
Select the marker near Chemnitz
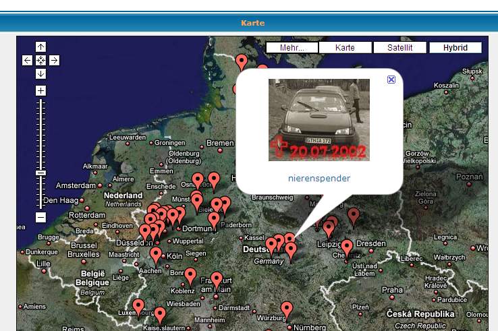(347, 247)
